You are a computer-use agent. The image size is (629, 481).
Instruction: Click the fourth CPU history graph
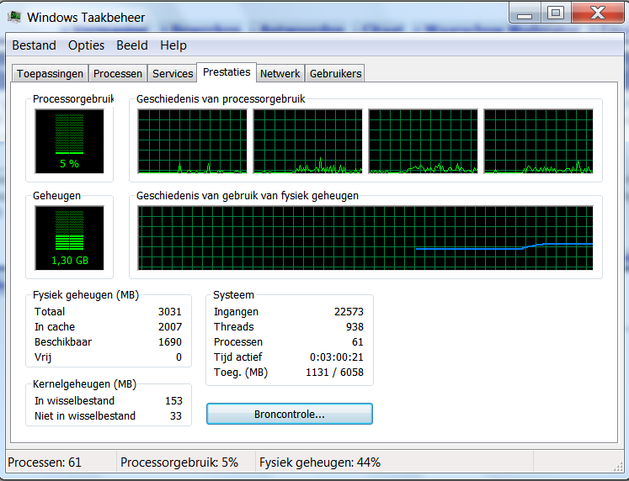(538, 141)
